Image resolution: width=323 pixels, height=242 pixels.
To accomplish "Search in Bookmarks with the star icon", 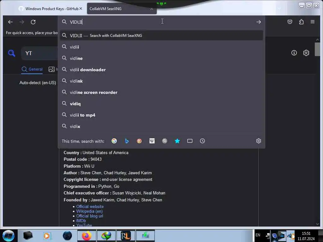I will tap(177, 141).
